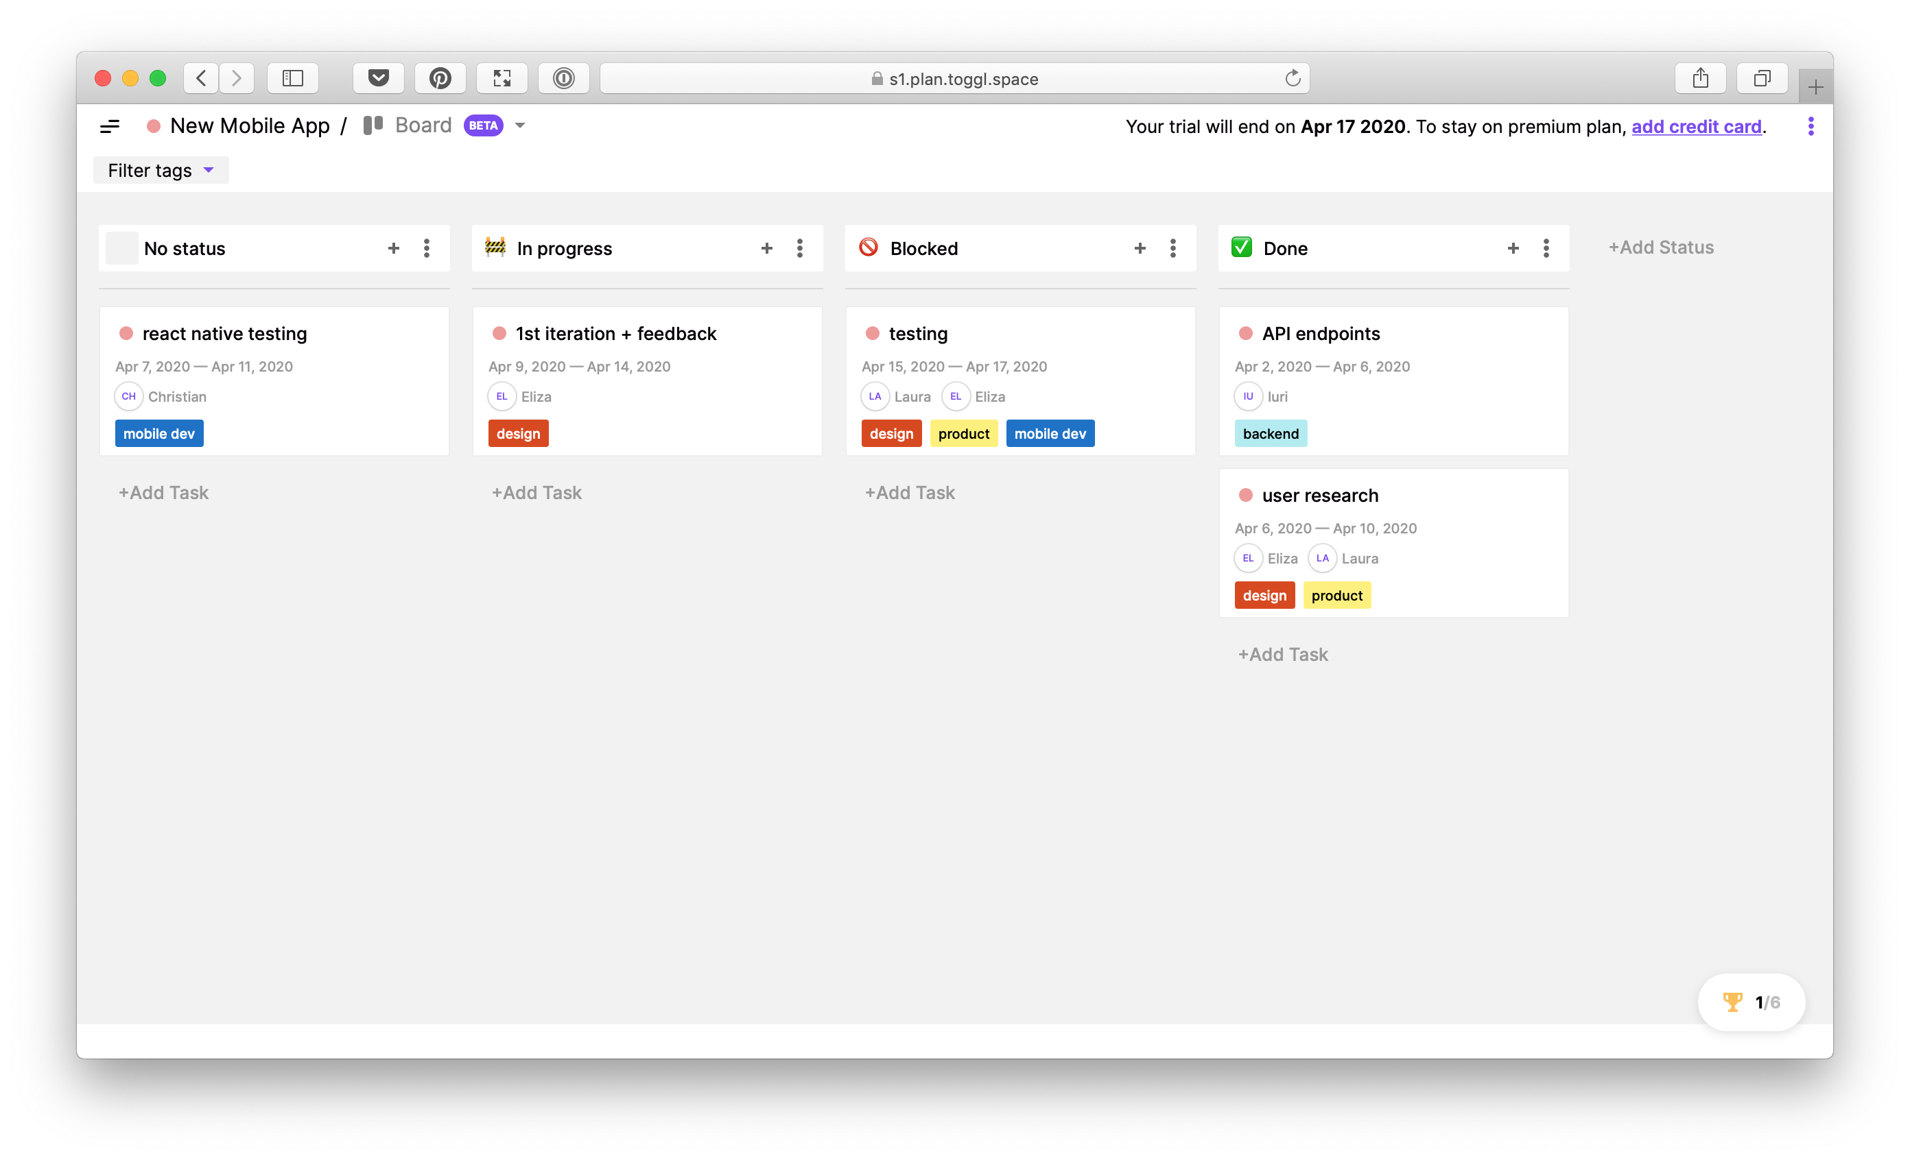The width and height of the screenshot is (1910, 1160).
Task: Open the Board view switcher dropdown arrow
Action: [520, 125]
